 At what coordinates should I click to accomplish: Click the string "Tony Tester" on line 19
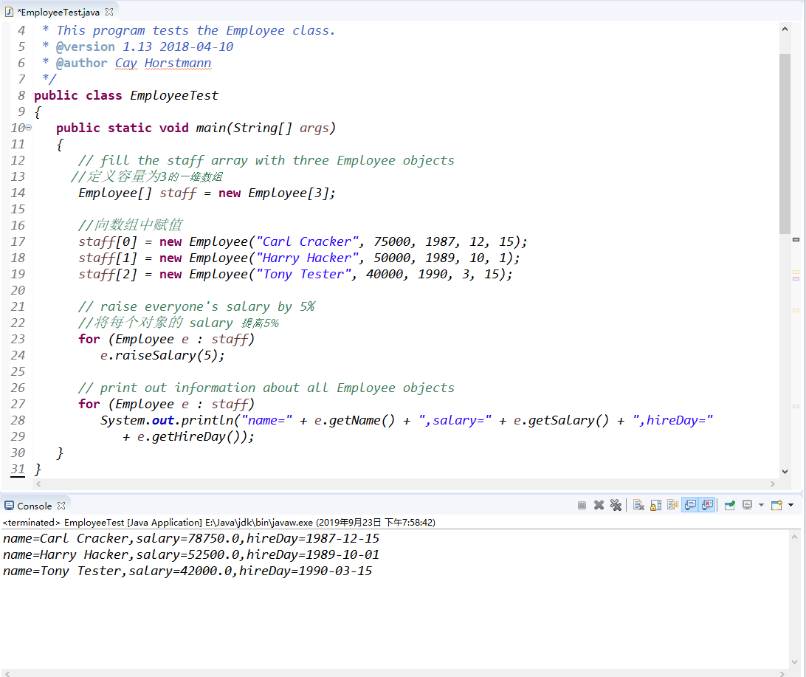(303, 275)
